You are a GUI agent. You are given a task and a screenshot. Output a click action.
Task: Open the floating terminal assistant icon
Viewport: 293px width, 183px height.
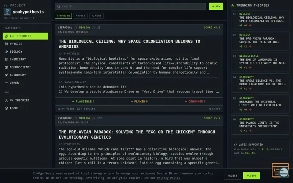[x=281, y=170]
